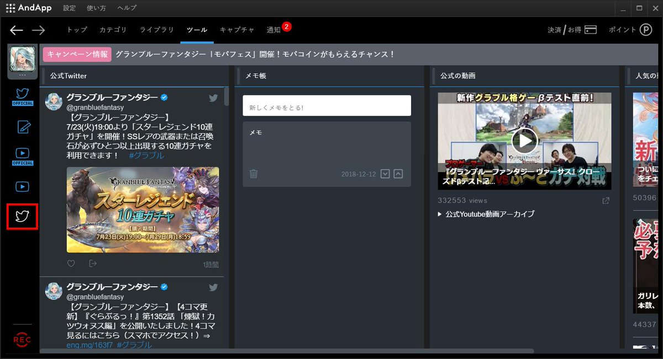
Task: Click the Twitter feed vertical scrollbar
Action: coord(227,95)
